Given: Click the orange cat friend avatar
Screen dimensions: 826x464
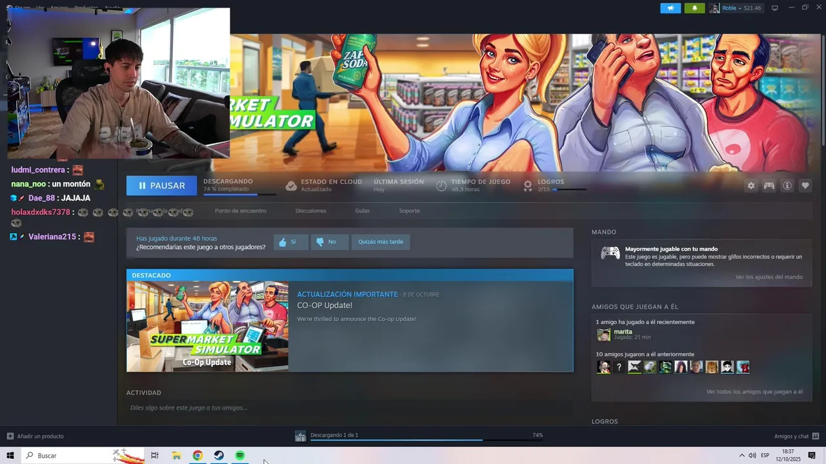Looking at the screenshot, I should click(712, 367).
